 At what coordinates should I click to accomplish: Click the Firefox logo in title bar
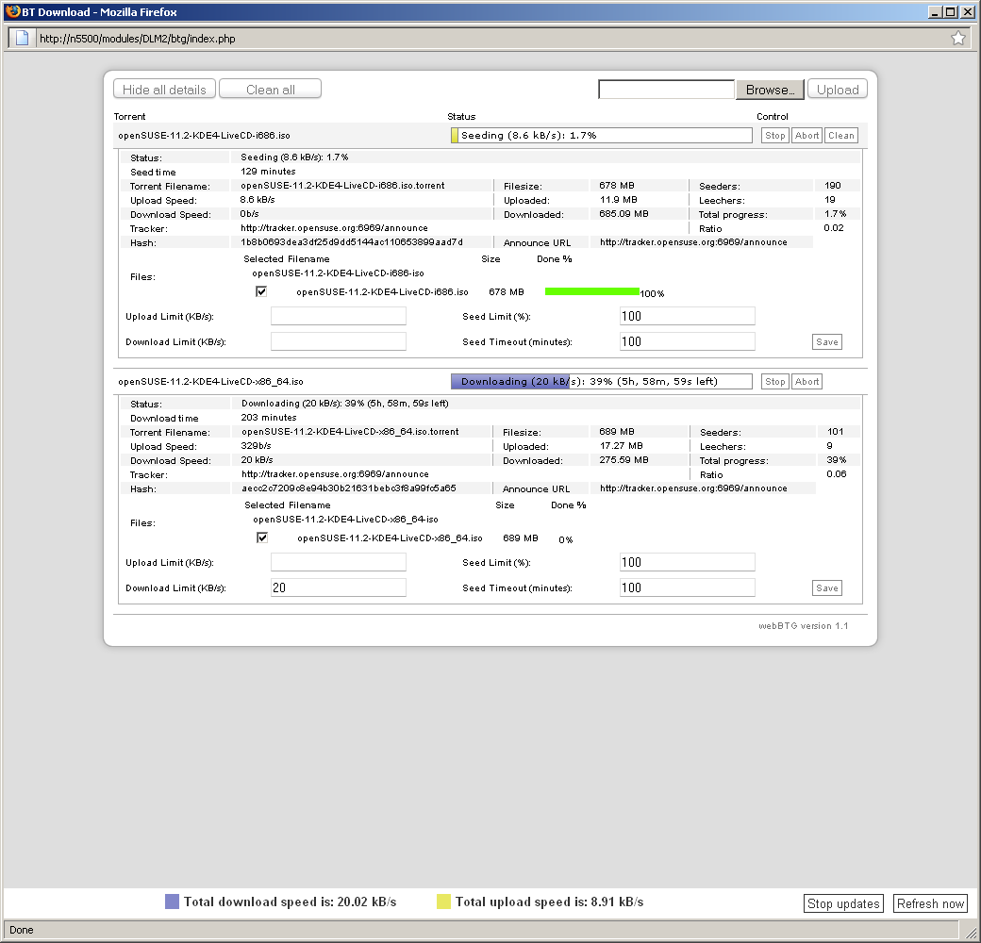point(12,11)
